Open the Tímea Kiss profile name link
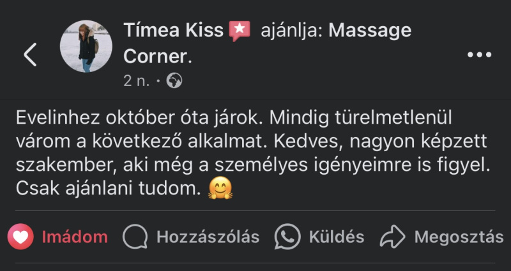 tap(172, 30)
